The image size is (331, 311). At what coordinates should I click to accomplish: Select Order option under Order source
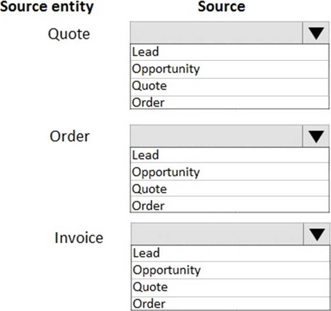point(229,205)
